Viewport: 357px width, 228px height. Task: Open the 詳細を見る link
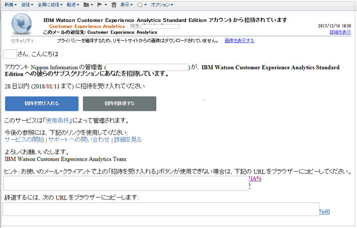click(x=128, y=140)
